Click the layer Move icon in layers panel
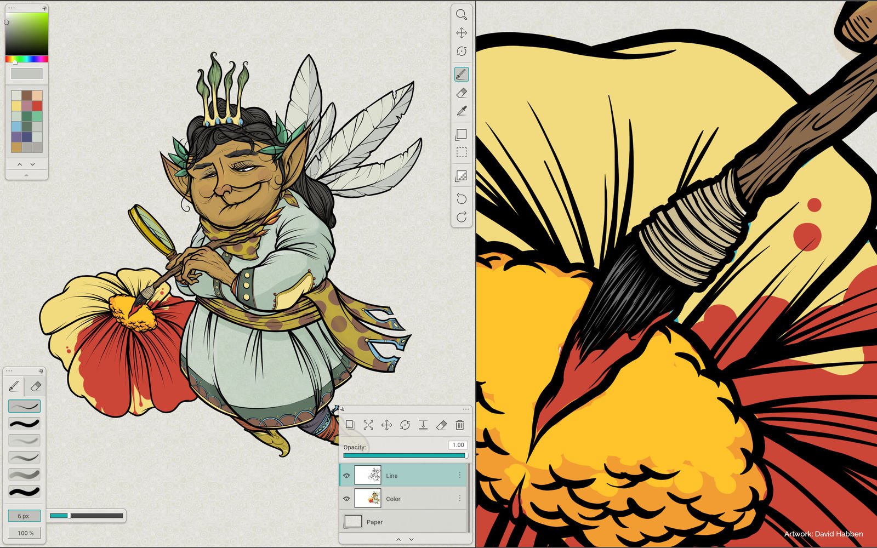Viewport: 877px width, 548px height. [386, 425]
